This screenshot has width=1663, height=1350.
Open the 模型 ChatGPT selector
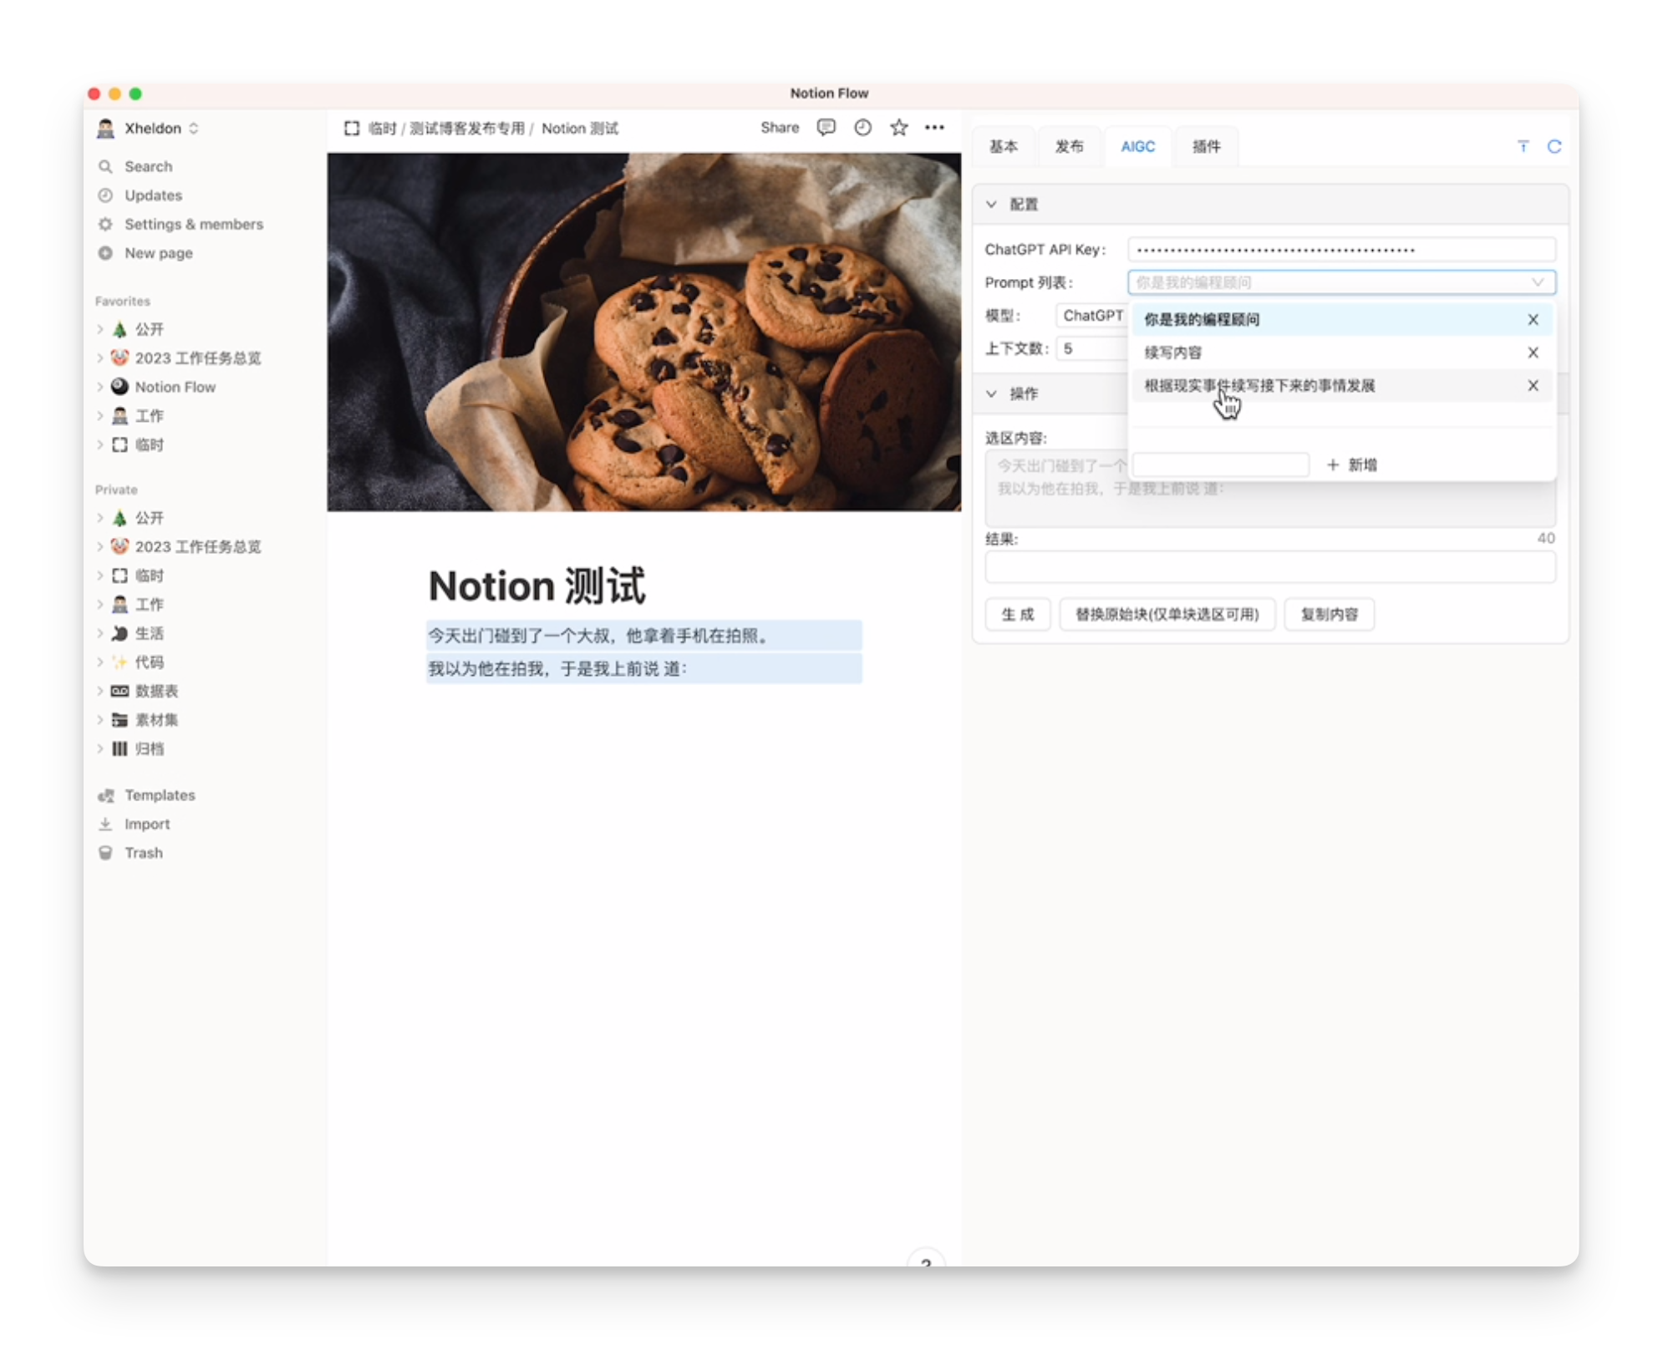[1092, 316]
